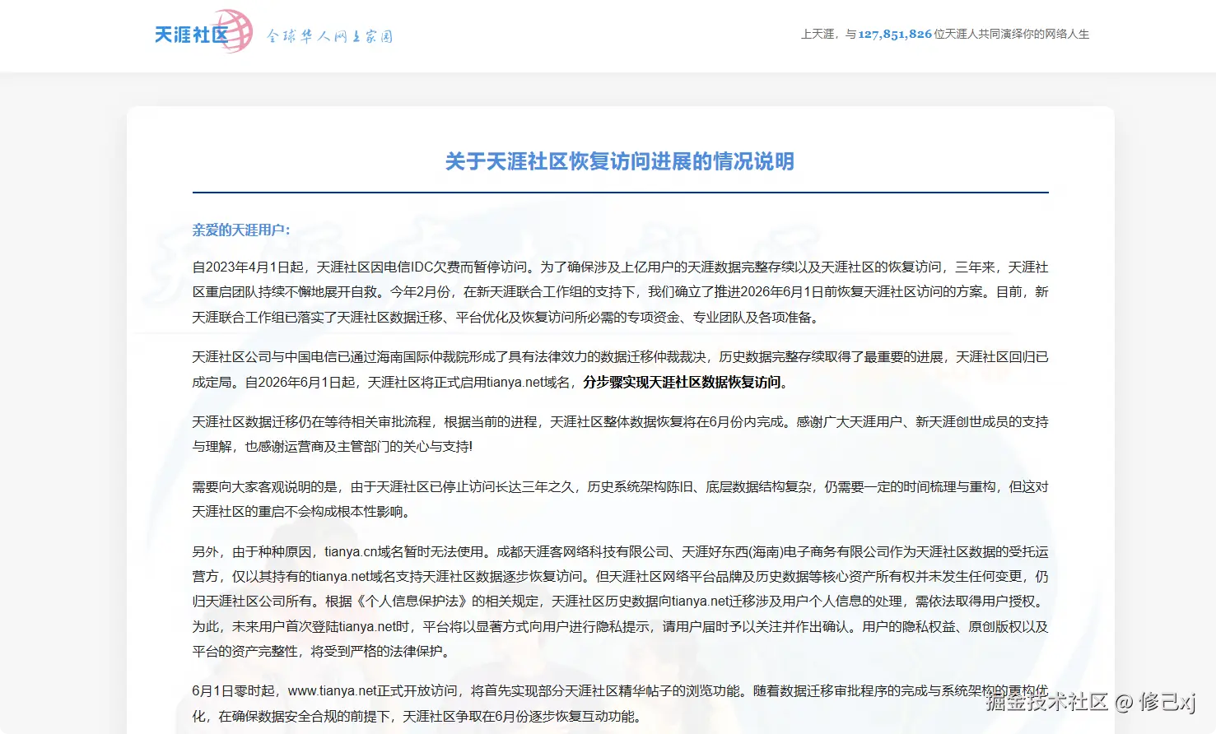Click the greeting 亲爱的天涯用户

pos(241,230)
